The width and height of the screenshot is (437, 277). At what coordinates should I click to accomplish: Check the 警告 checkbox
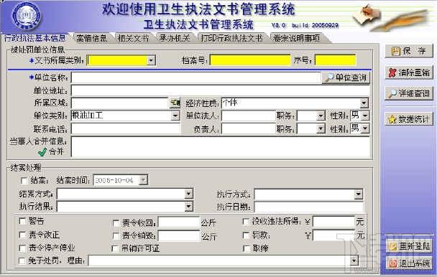22,221
